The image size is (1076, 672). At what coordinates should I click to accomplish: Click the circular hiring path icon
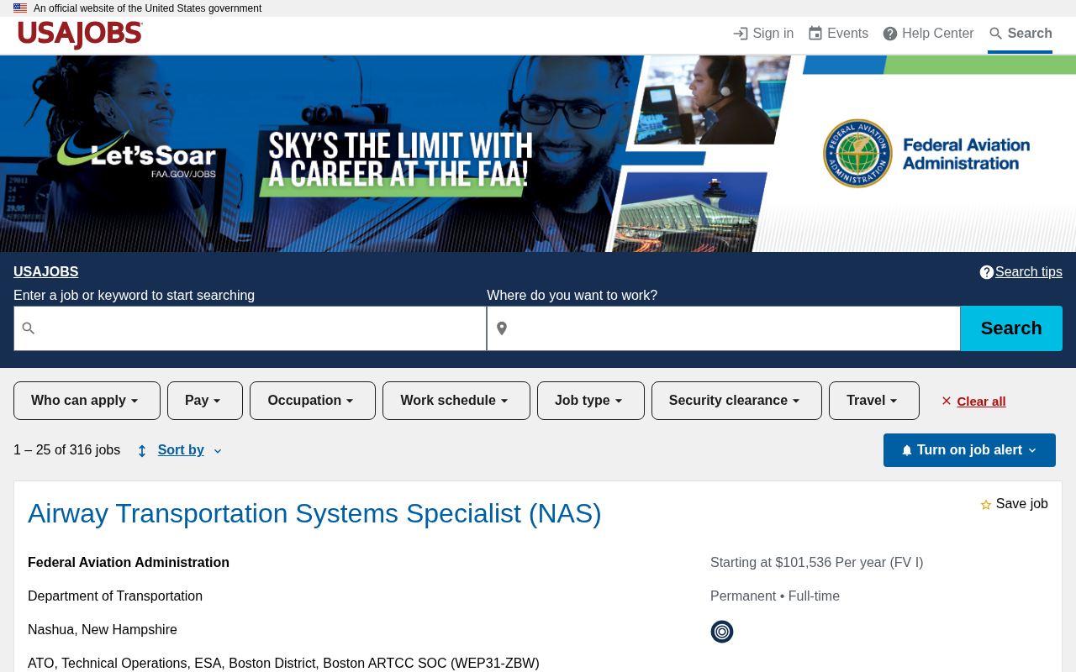click(x=722, y=632)
